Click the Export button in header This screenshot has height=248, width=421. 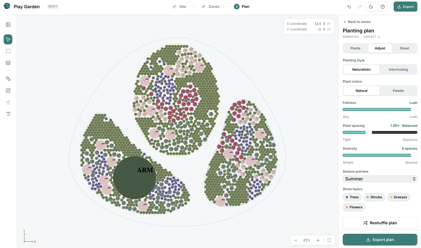click(x=405, y=7)
